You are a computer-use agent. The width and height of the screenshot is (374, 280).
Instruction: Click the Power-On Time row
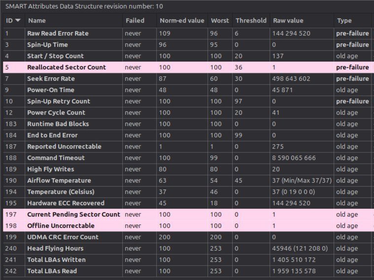(x=50, y=90)
